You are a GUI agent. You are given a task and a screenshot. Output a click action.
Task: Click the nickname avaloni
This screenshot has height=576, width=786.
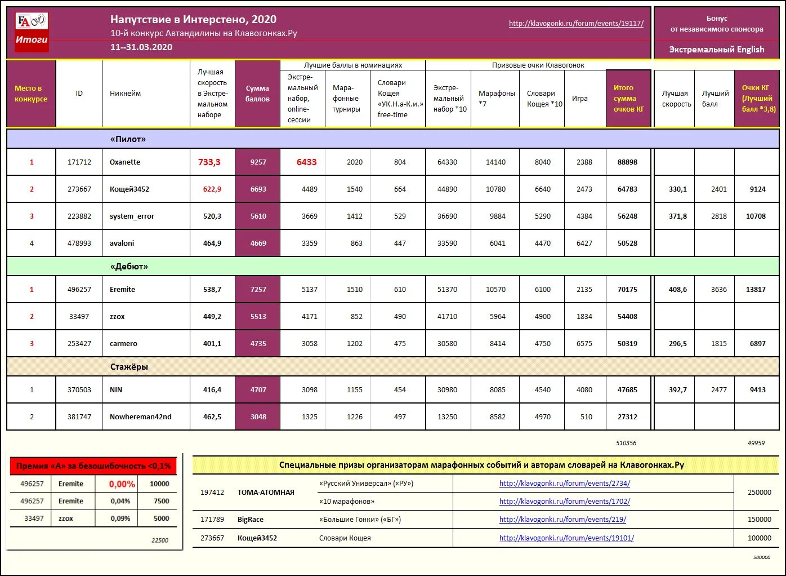(122, 243)
